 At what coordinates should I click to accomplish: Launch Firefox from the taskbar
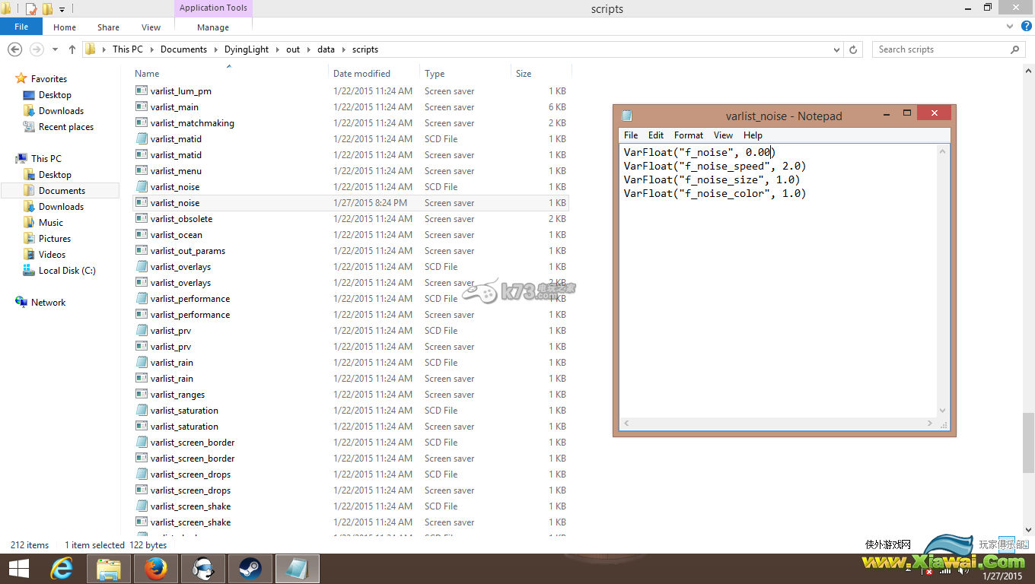[x=155, y=568]
